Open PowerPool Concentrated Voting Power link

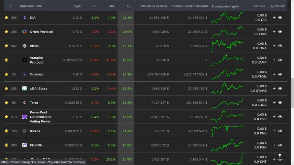pyautogui.click(x=40, y=117)
